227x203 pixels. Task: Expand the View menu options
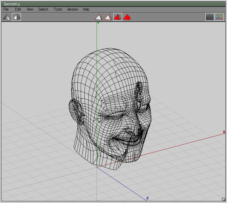click(x=30, y=9)
